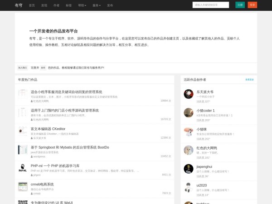Screen dimensions: 272x204
Task: Open creator name jiapenghui
Action: pos(204,167)
